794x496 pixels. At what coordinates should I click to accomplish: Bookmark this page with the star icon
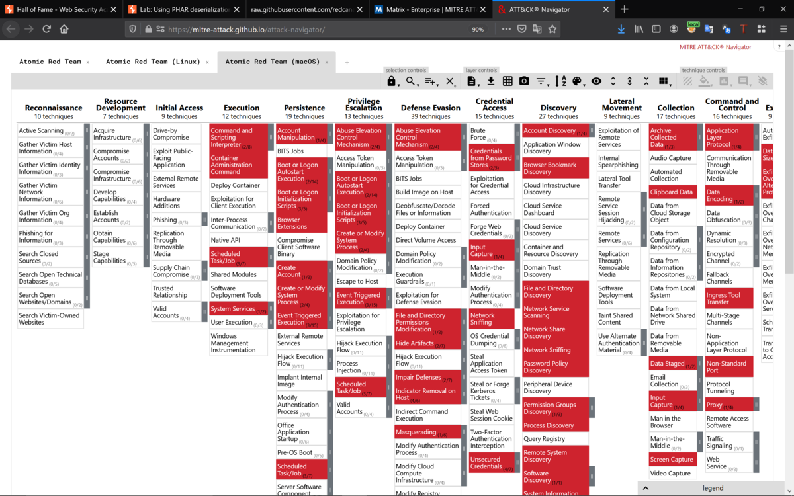click(x=552, y=29)
